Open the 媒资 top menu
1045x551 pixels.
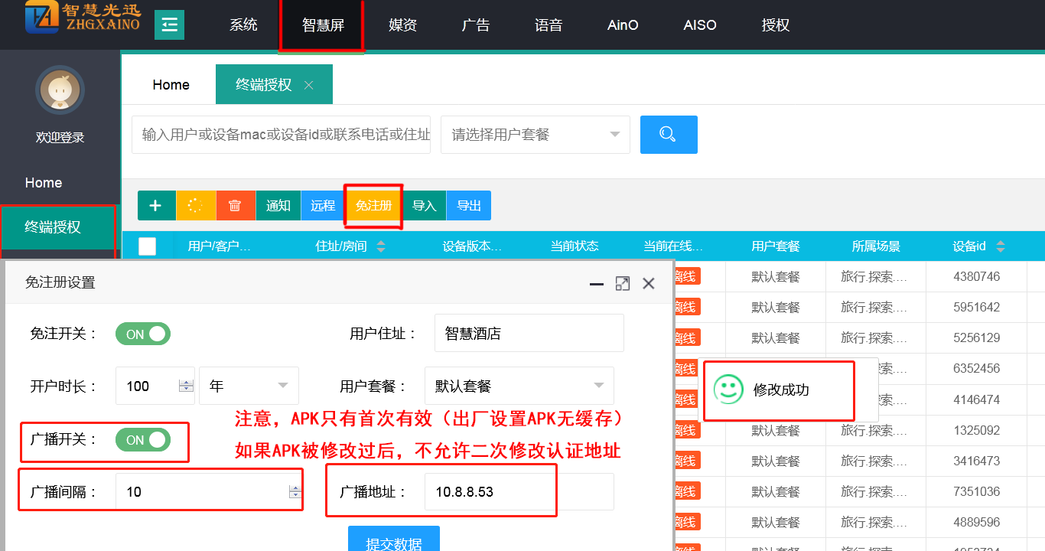402,25
